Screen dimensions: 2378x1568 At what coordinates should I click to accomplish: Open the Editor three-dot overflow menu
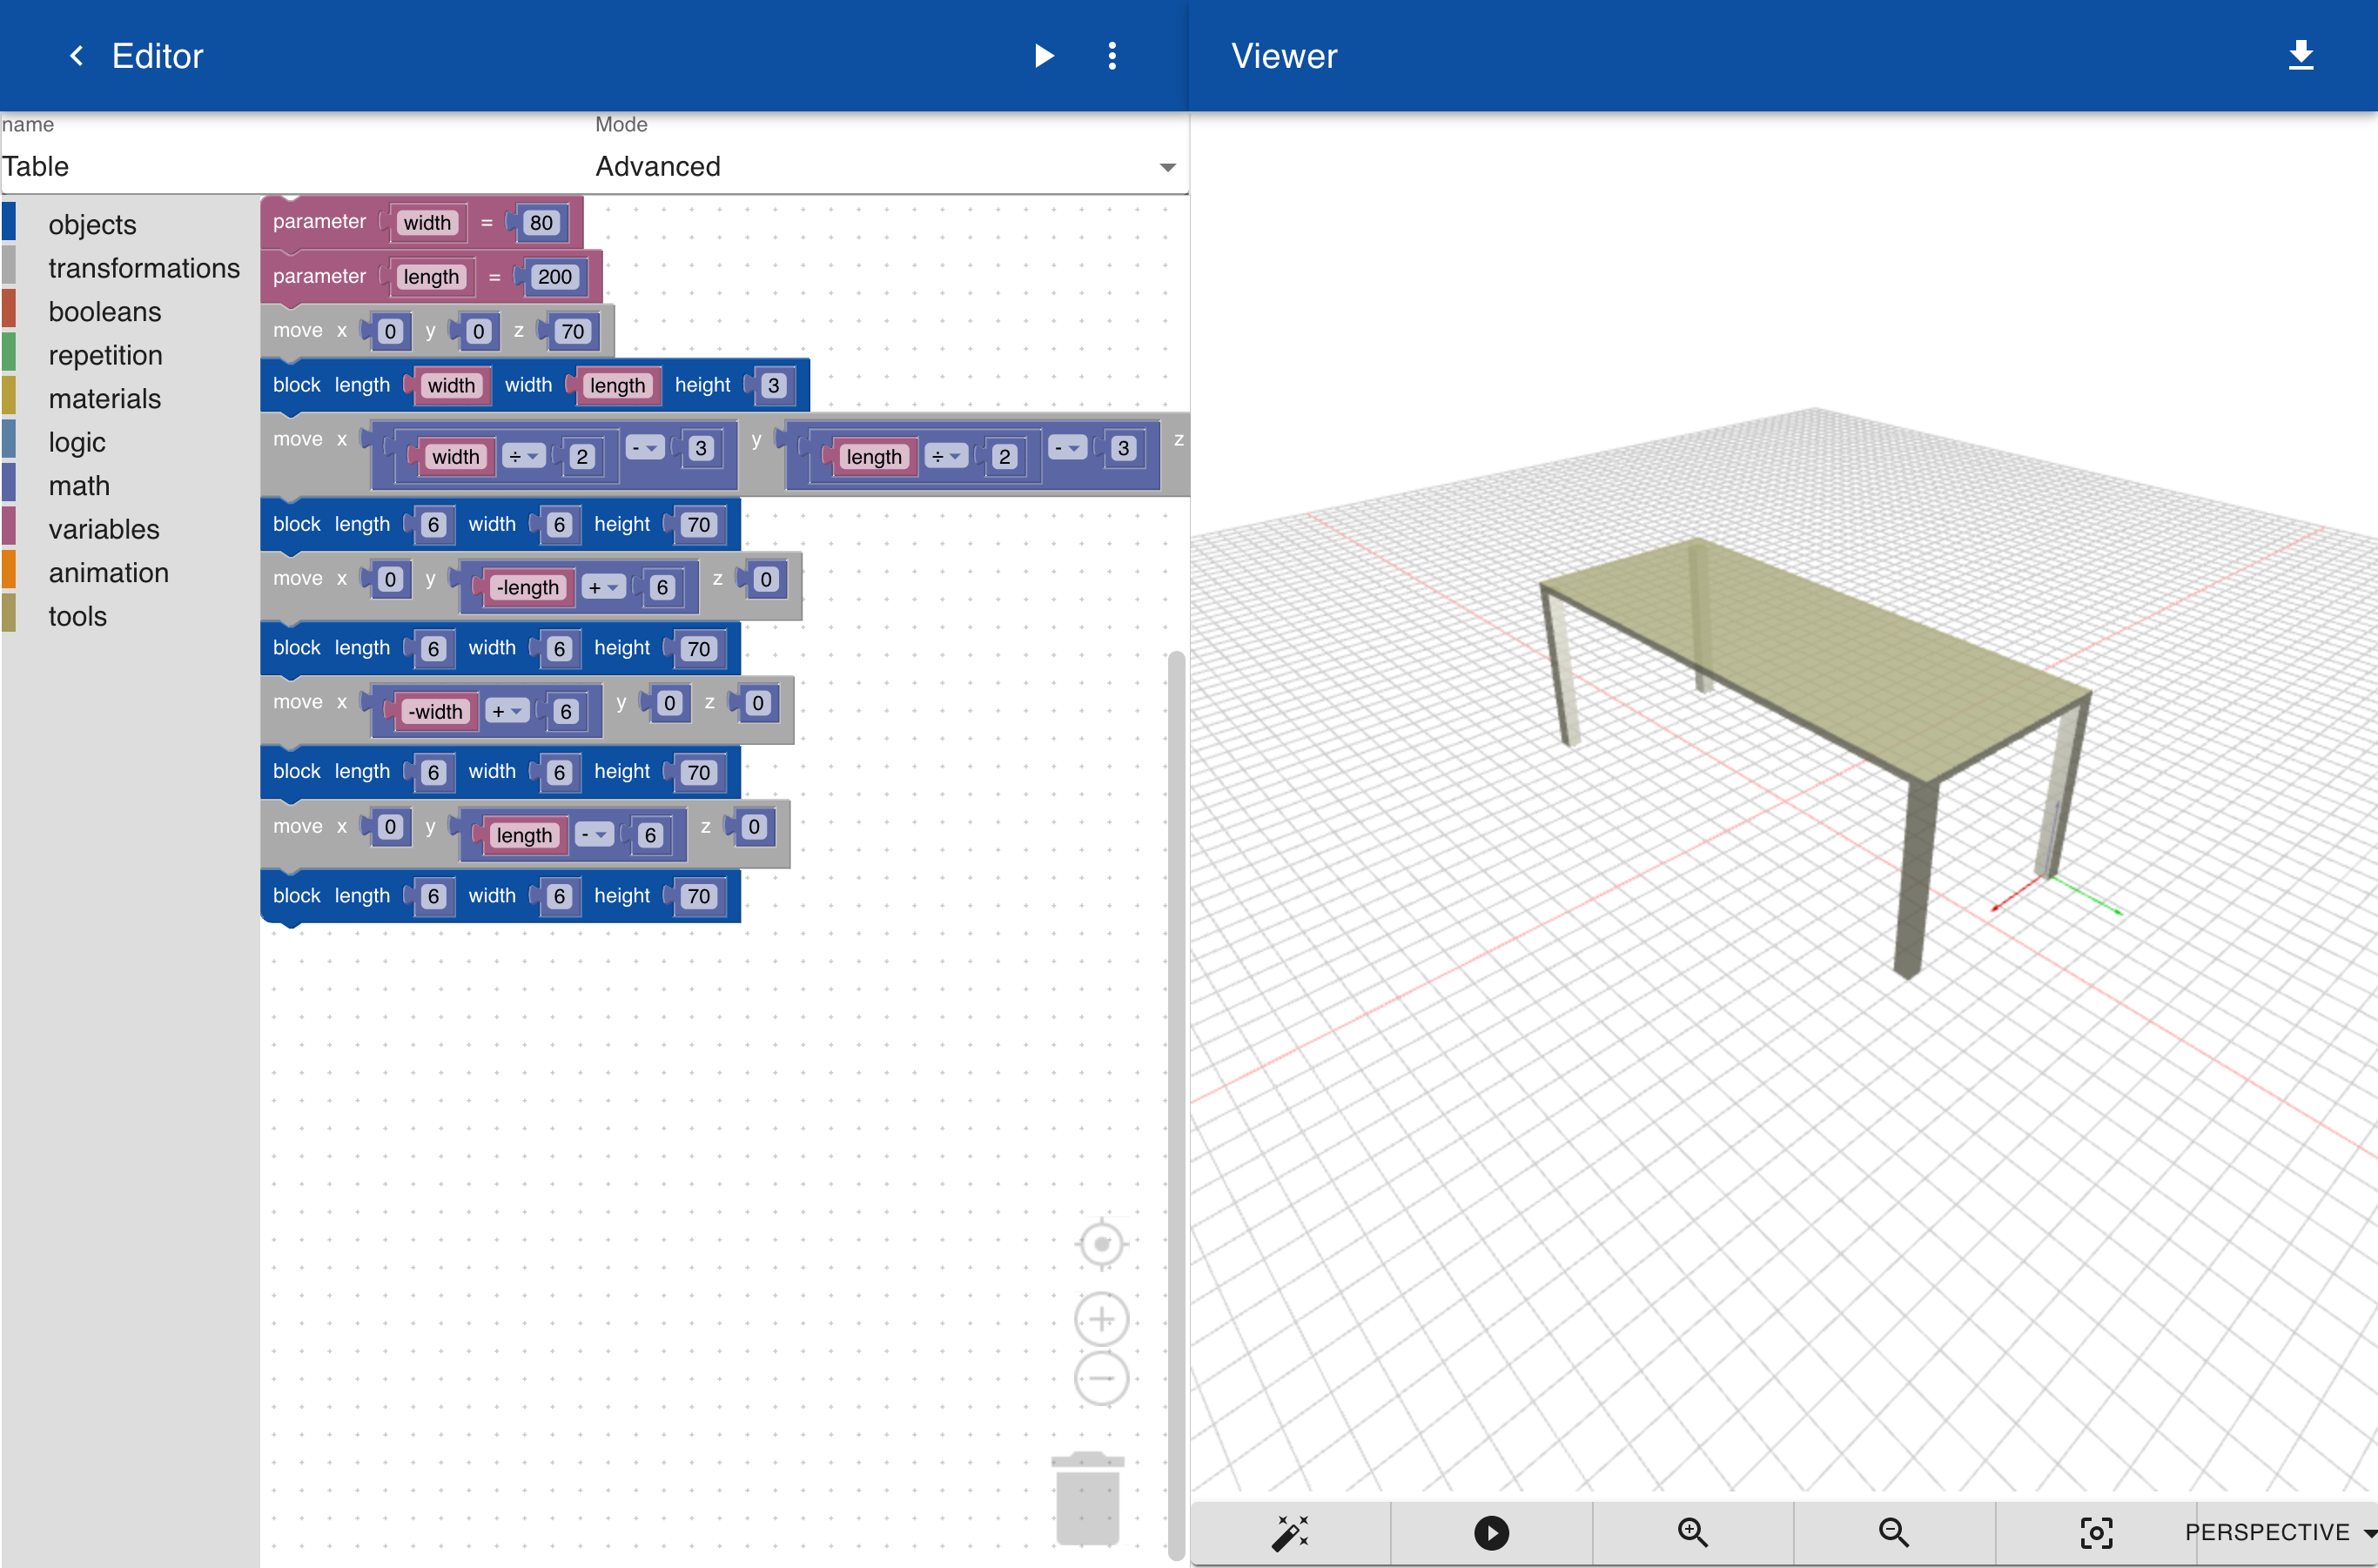point(1112,56)
